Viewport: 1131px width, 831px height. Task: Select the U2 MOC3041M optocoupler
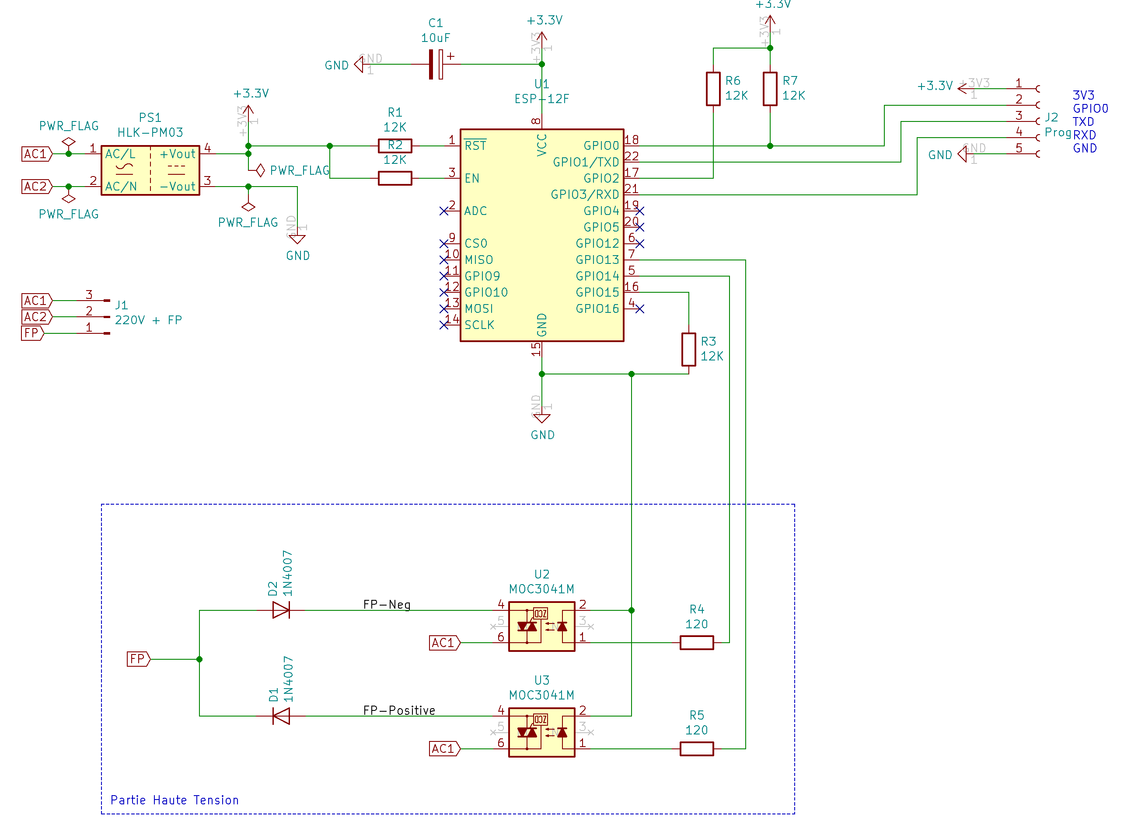(541, 626)
